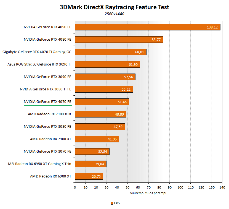229x209 pixels.
Task: Click the AMD Radeon RX 7900 XTX label
Action: tap(49, 114)
